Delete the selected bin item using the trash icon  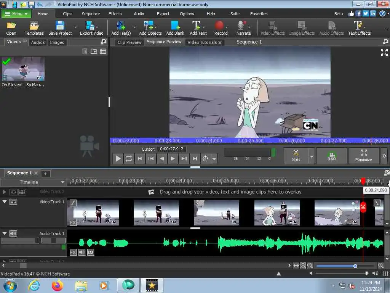pyautogui.click(x=85, y=52)
